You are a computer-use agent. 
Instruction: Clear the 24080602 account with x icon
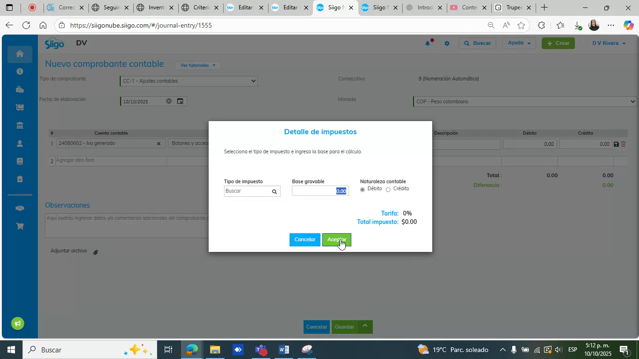click(x=158, y=144)
